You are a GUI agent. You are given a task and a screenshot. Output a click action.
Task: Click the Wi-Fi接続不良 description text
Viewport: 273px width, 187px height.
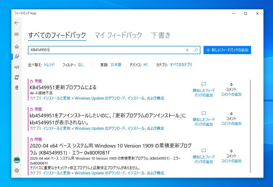pos(41,93)
